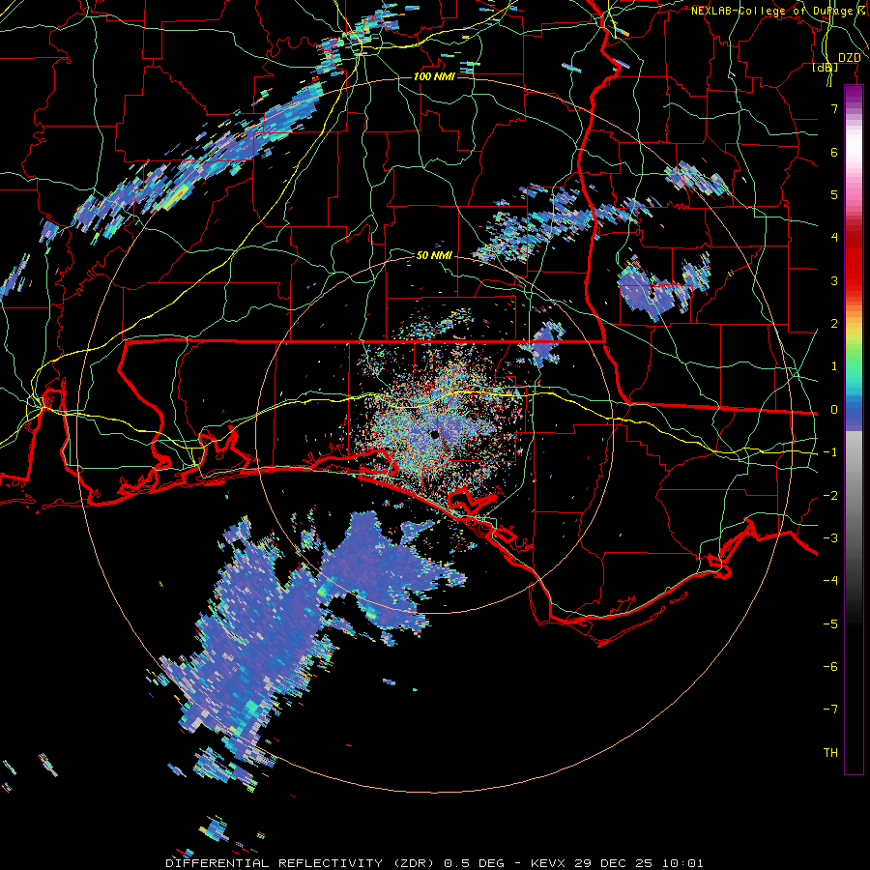Click the 6 value on the dB scale

834,152
